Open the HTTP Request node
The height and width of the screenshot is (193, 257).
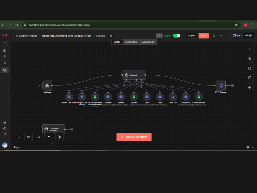click(x=221, y=85)
